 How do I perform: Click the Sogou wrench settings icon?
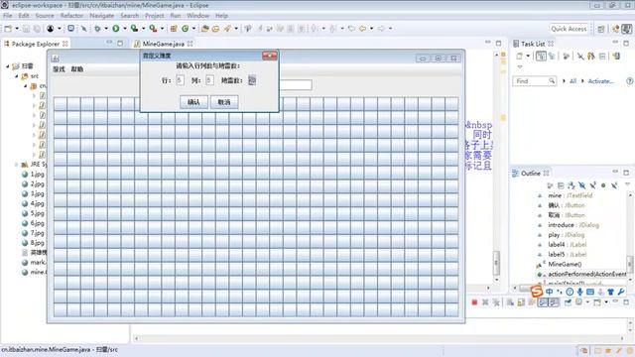tap(621, 292)
